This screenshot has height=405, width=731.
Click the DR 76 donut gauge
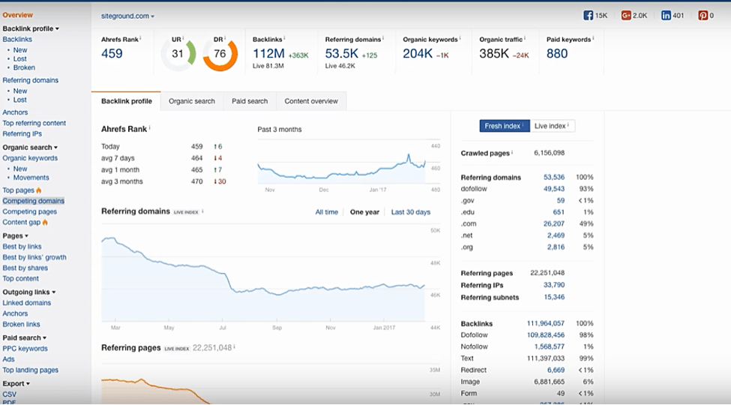coord(220,54)
